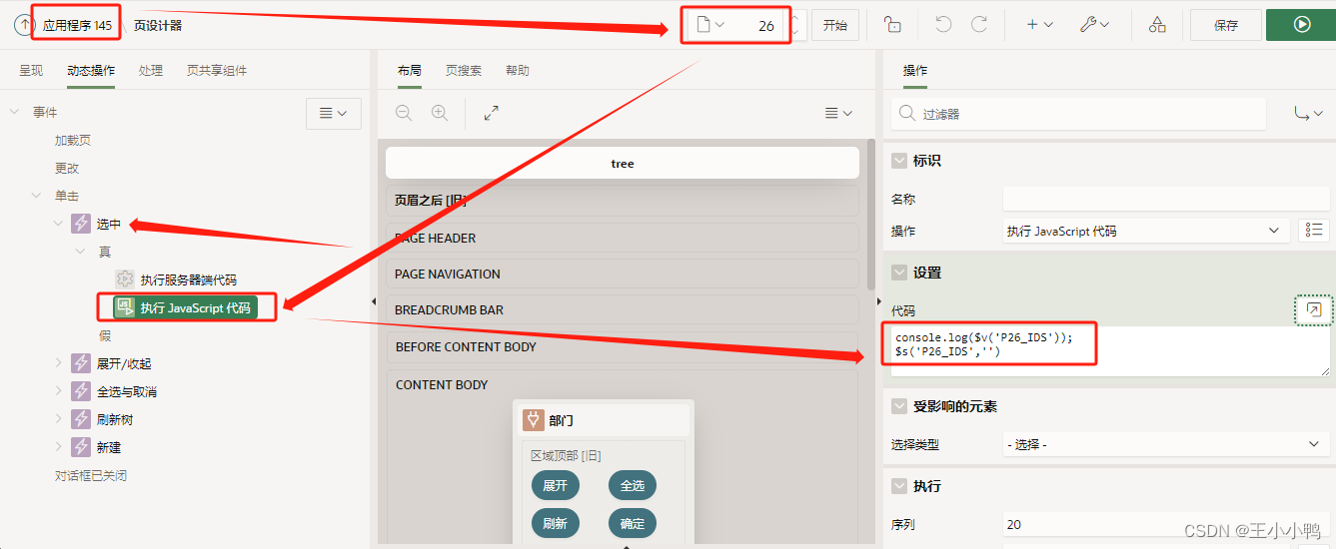Click the 部门 region plug icon
Screen dimensions: 1336x549
click(x=532, y=420)
